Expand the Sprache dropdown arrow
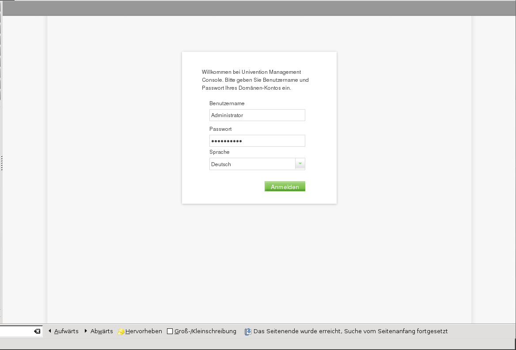This screenshot has height=350, width=516. tap(300, 164)
